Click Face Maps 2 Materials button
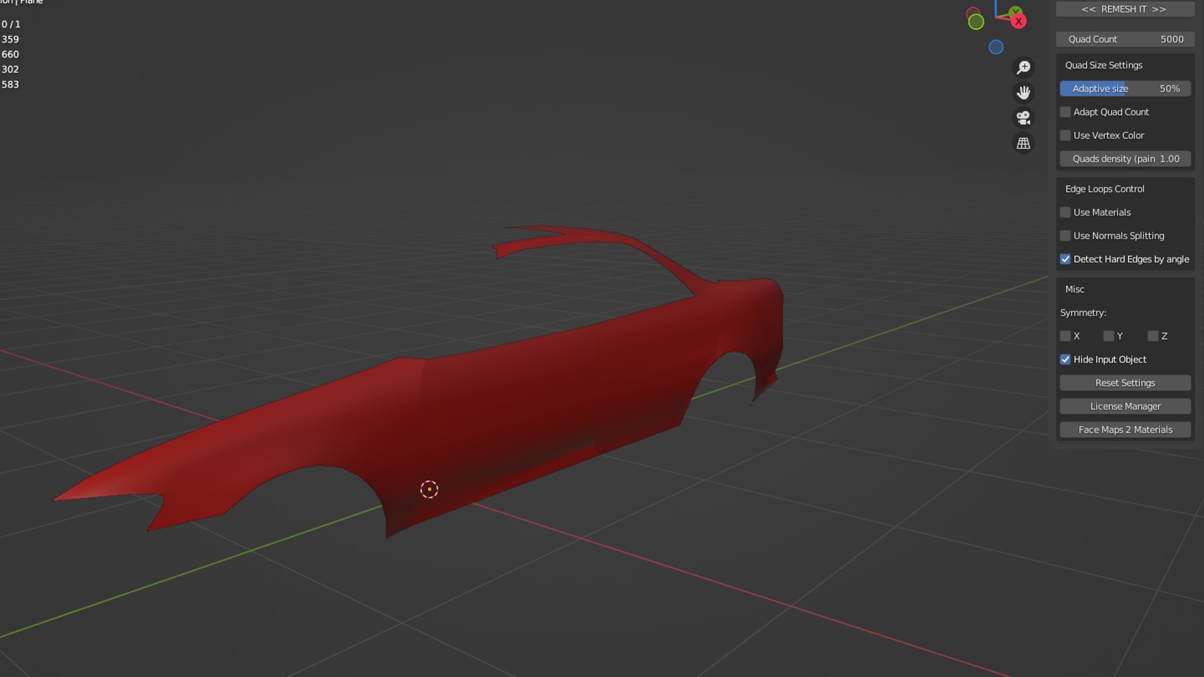This screenshot has height=677, width=1204. click(x=1125, y=430)
